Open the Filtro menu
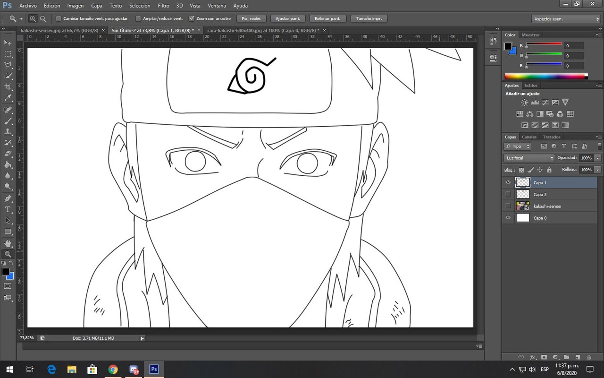This screenshot has width=604, height=378. click(163, 6)
